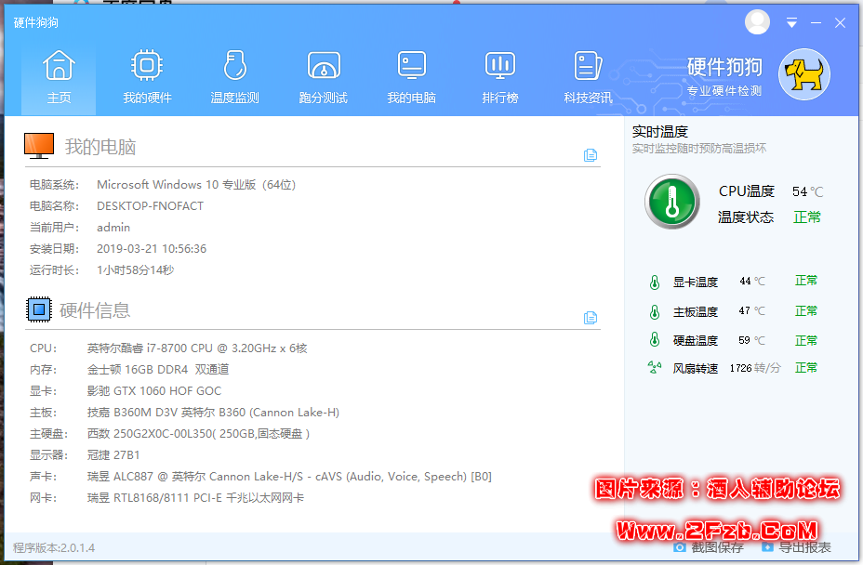The height and width of the screenshot is (565, 863).
Task: Open 我的电脑 computer icon in toolbar
Action: [x=411, y=67]
